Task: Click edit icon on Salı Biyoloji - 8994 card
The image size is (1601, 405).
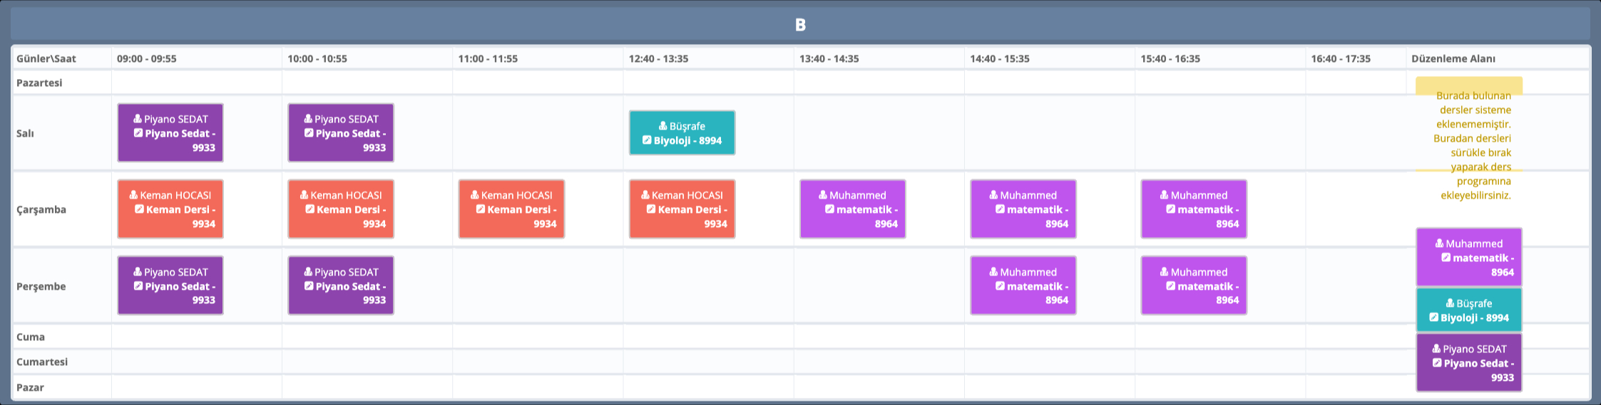Action: [647, 140]
